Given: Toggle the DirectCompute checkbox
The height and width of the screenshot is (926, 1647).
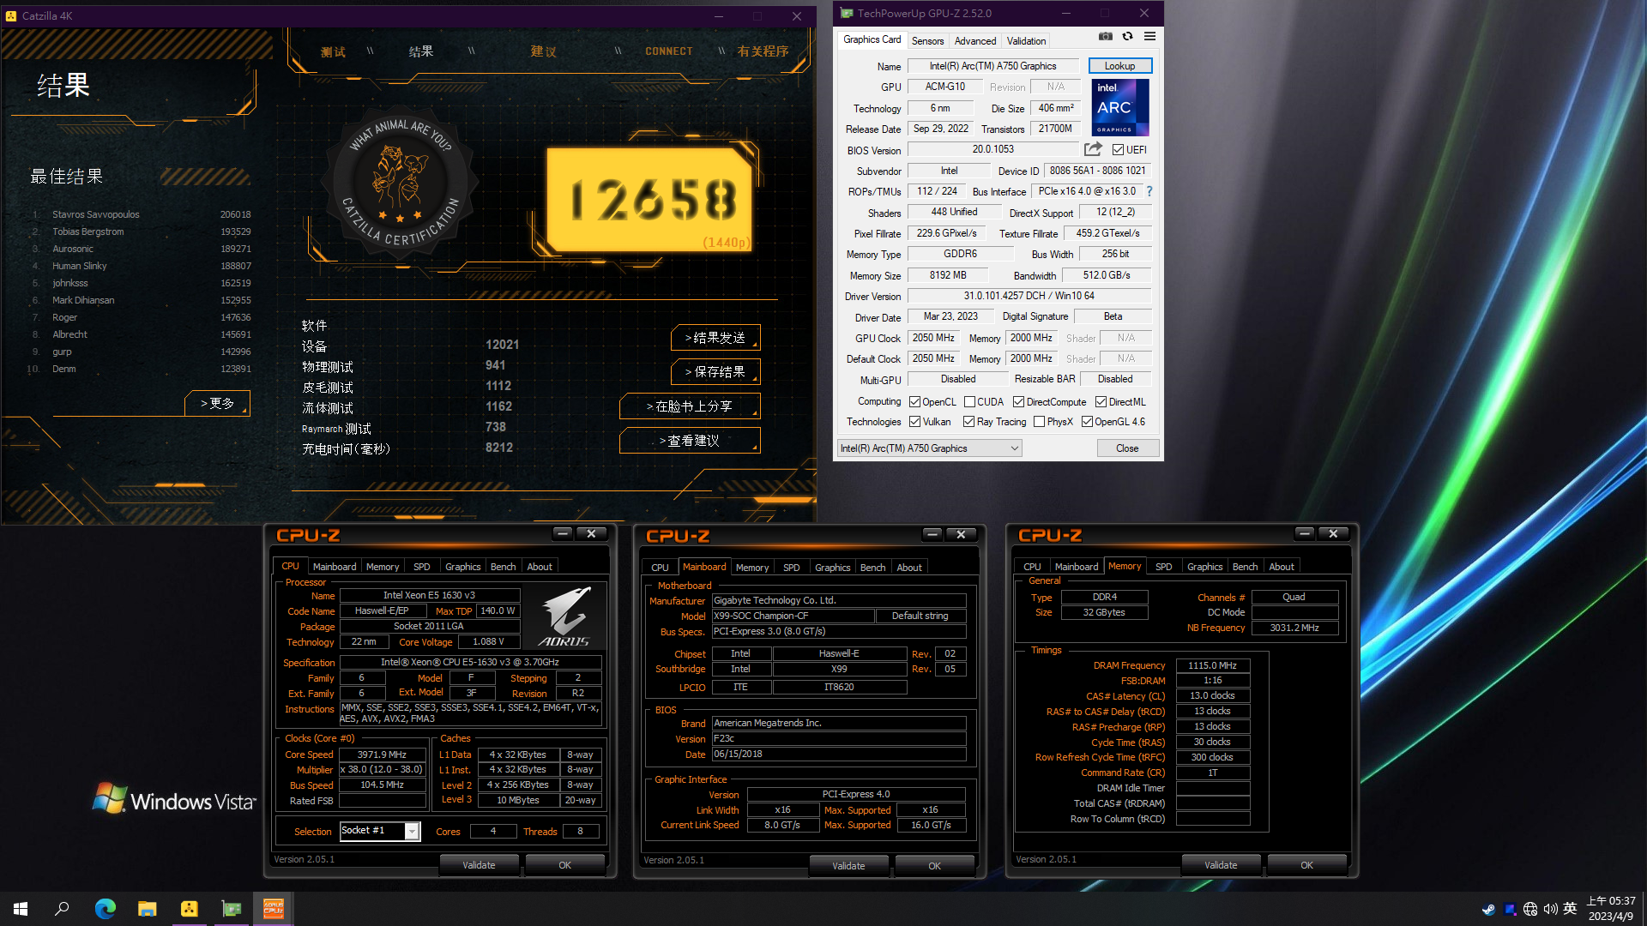Looking at the screenshot, I should [1018, 401].
